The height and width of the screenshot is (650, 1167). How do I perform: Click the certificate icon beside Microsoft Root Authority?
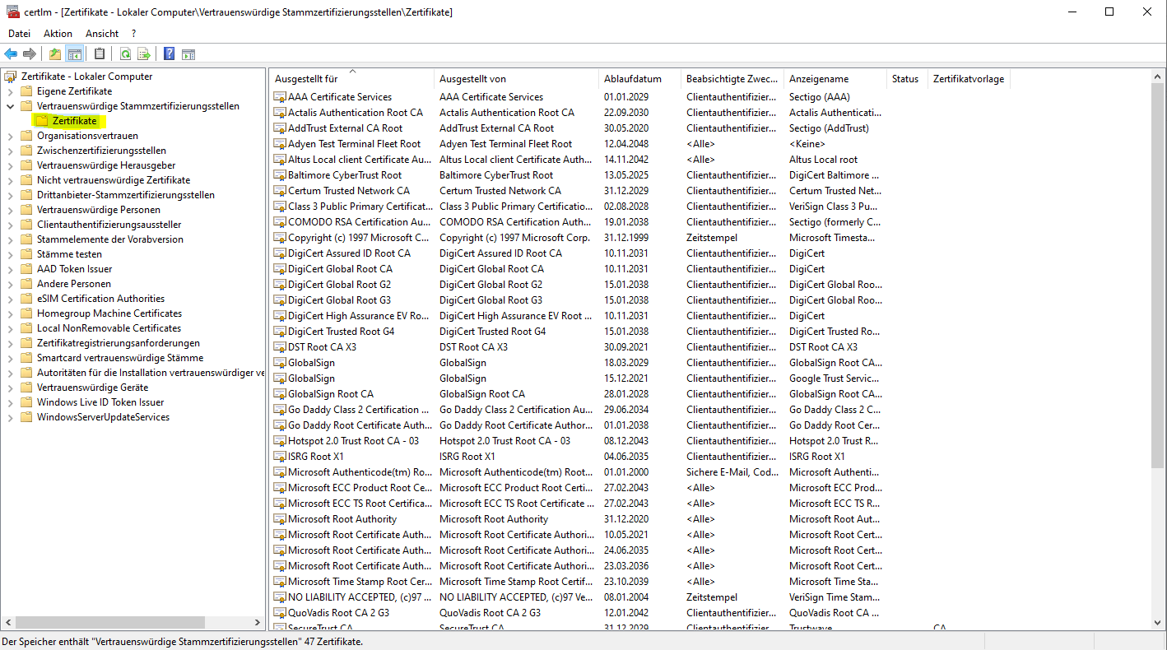280,519
